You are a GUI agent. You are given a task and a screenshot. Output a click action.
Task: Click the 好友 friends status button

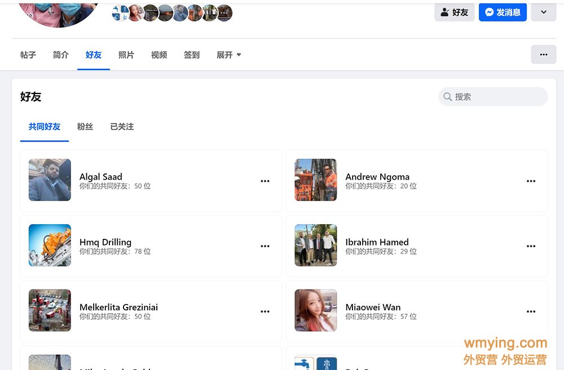[454, 12]
